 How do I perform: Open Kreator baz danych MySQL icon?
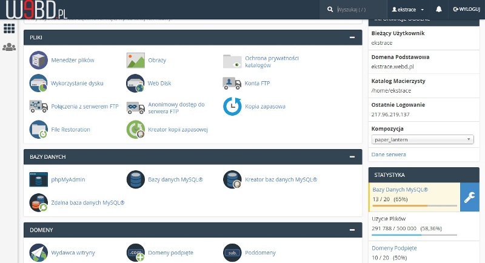click(x=232, y=179)
